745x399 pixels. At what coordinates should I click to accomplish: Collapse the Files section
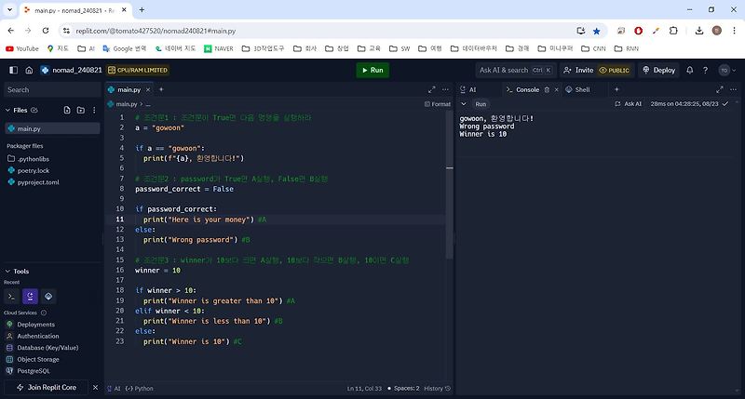pos(7,110)
